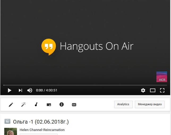This screenshot has height=135, width=171.
Task: Open the magic wand enhancements tool
Action: [24, 105]
